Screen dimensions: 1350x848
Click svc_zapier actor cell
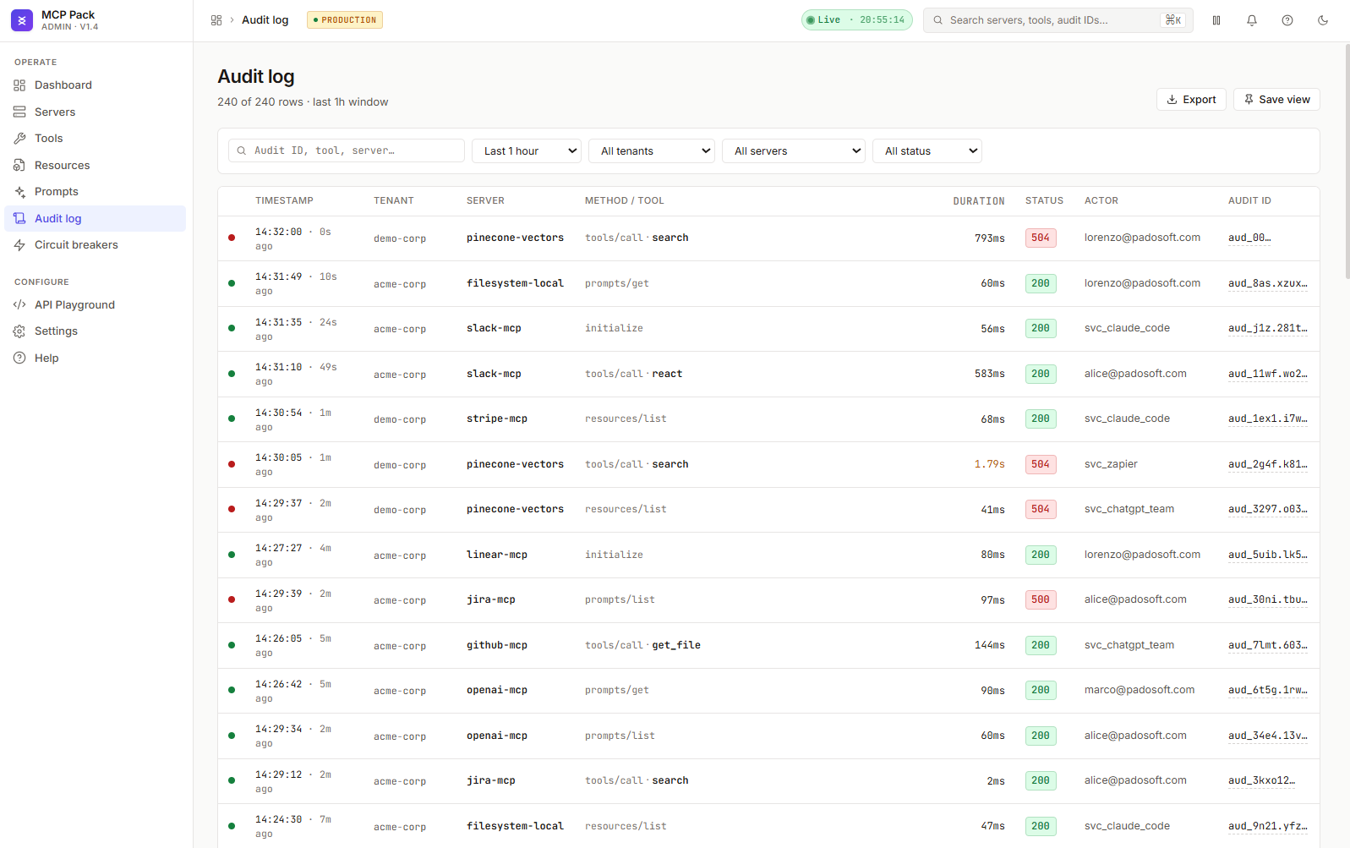pyautogui.click(x=1111, y=464)
